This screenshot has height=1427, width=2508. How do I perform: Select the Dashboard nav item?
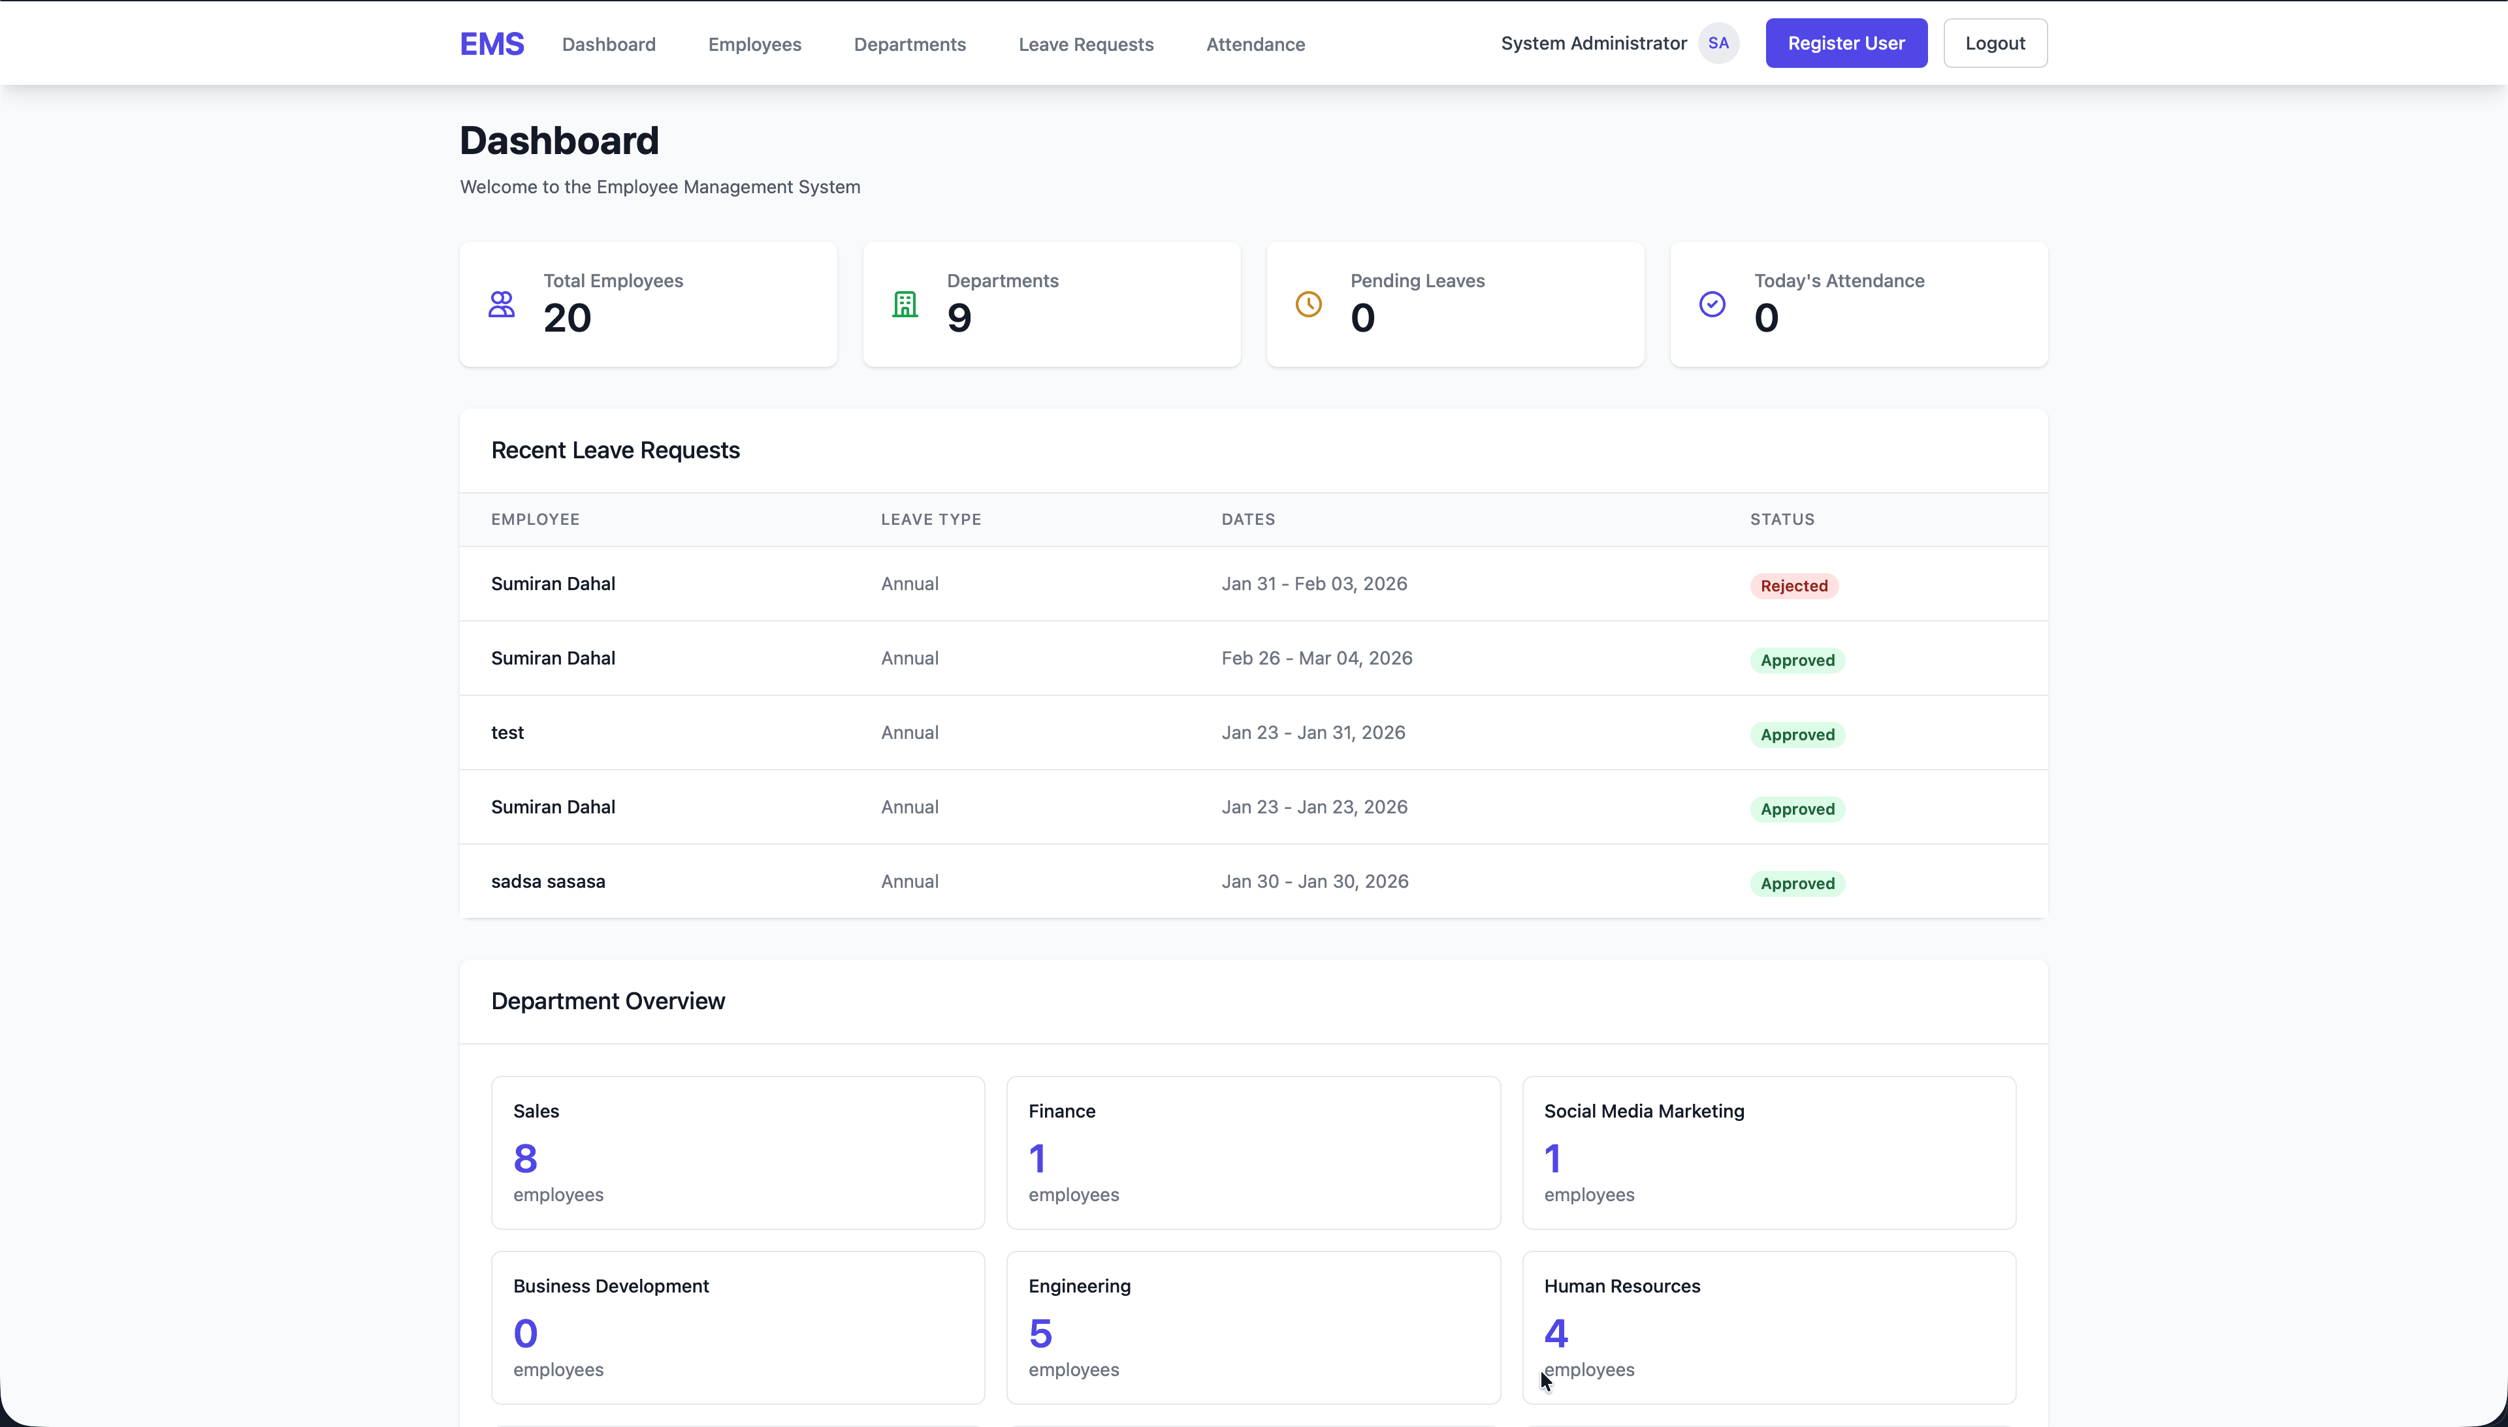pos(609,44)
